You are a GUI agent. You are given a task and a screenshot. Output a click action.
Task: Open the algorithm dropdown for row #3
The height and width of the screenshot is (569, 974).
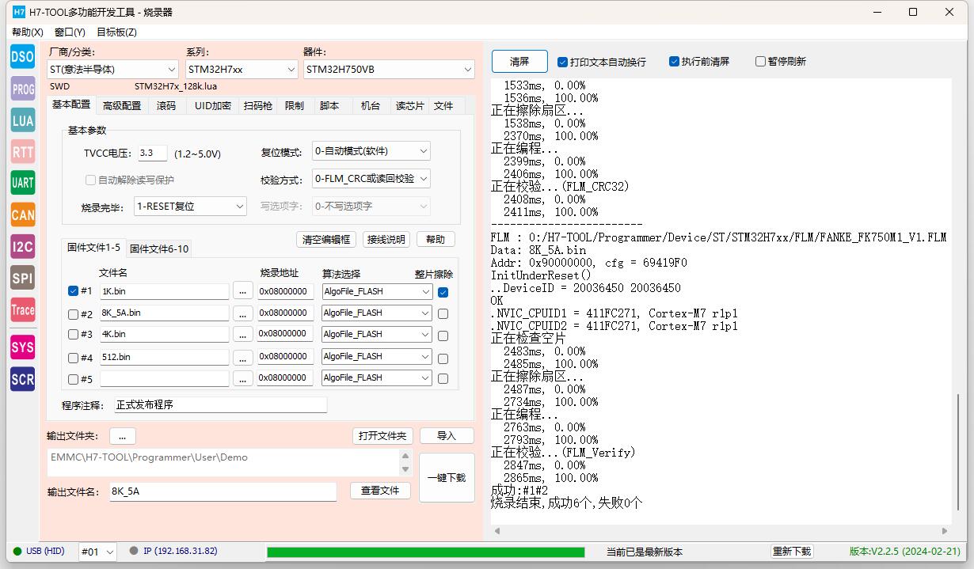(377, 334)
